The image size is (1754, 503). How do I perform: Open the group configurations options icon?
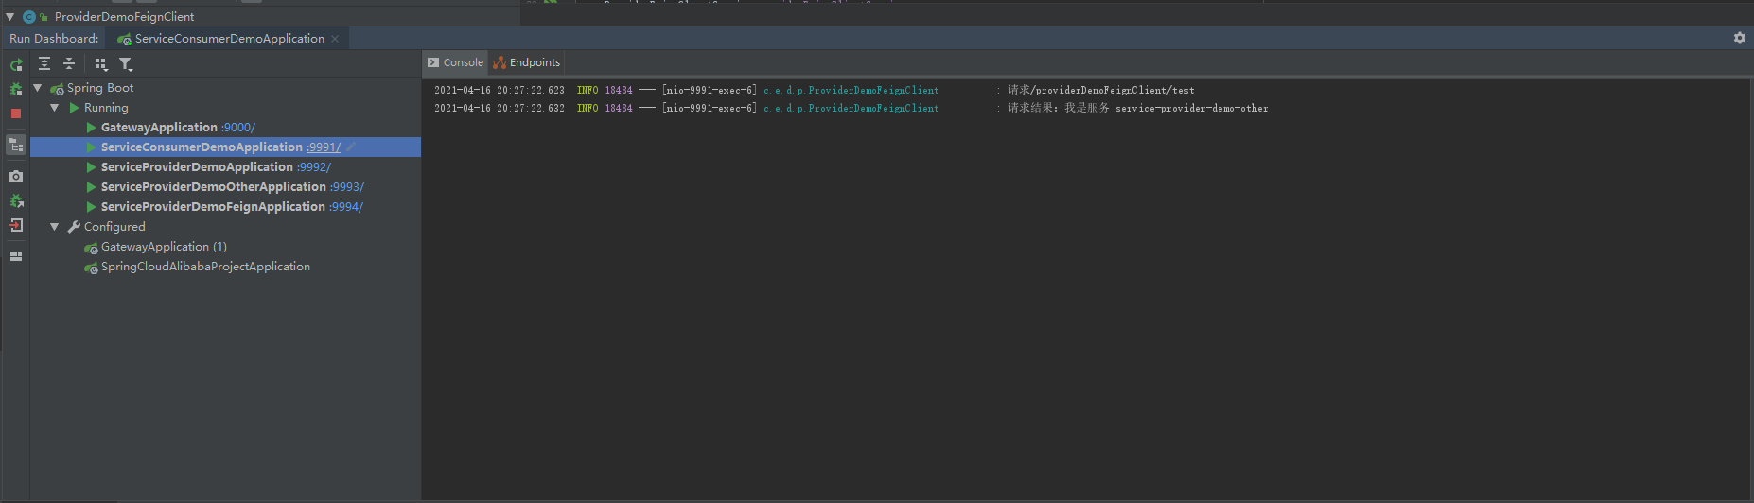pos(101,64)
